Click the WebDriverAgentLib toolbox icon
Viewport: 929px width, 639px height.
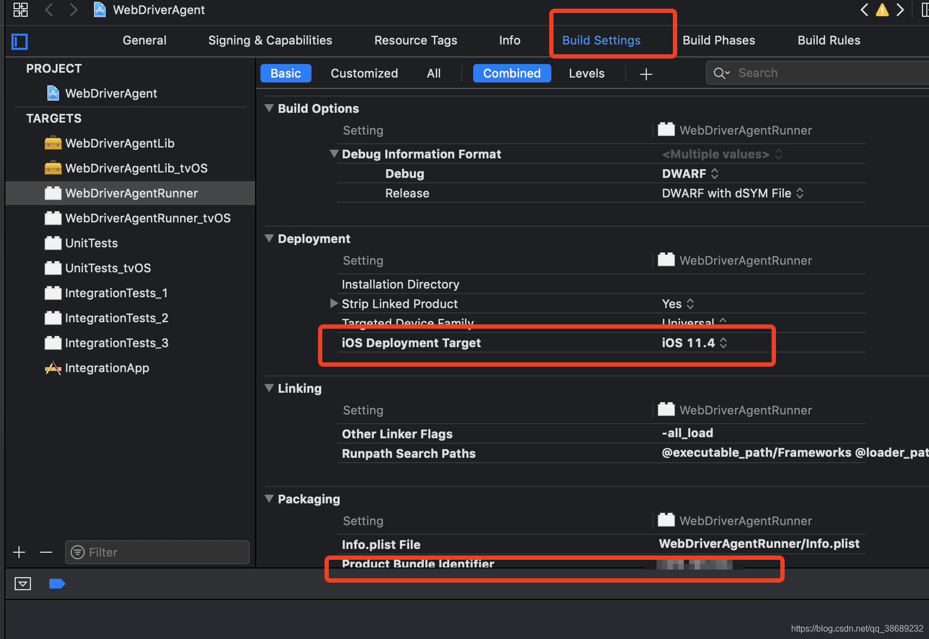click(x=53, y=143)
